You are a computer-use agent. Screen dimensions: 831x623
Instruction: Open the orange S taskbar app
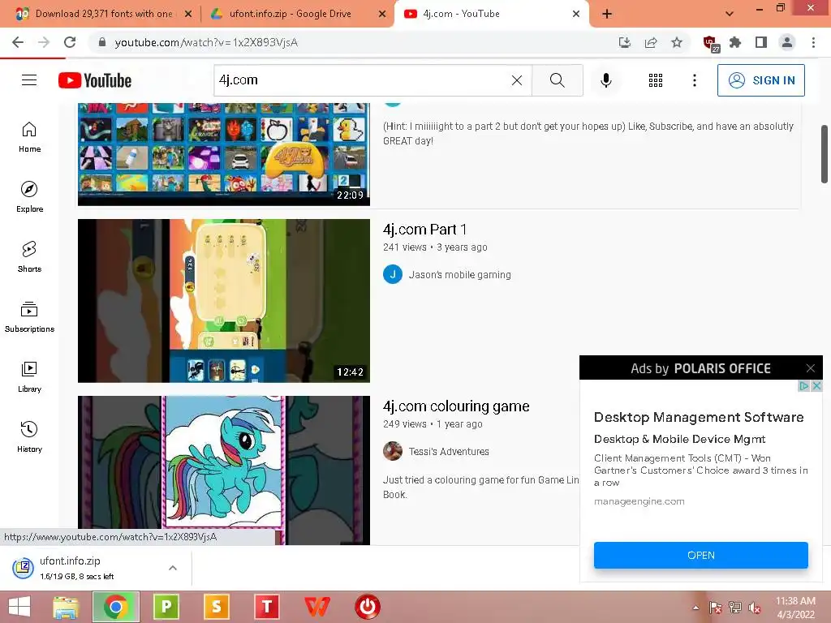(216, 607)
